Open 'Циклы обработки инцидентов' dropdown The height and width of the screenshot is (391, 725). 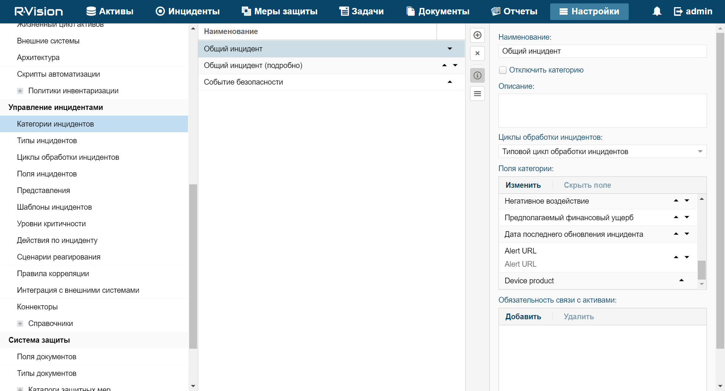point(700,151)
